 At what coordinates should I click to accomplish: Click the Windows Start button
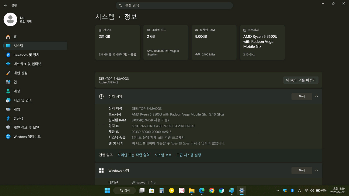click(x=107, y=191)
